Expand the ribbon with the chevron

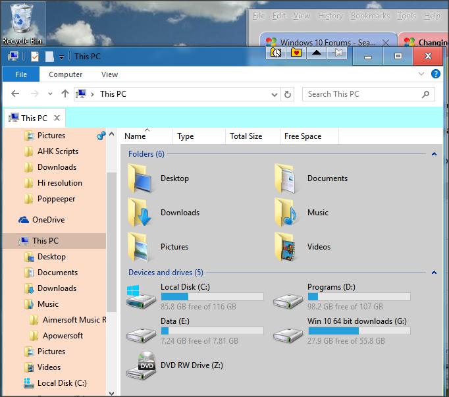[x=421, y=74]
